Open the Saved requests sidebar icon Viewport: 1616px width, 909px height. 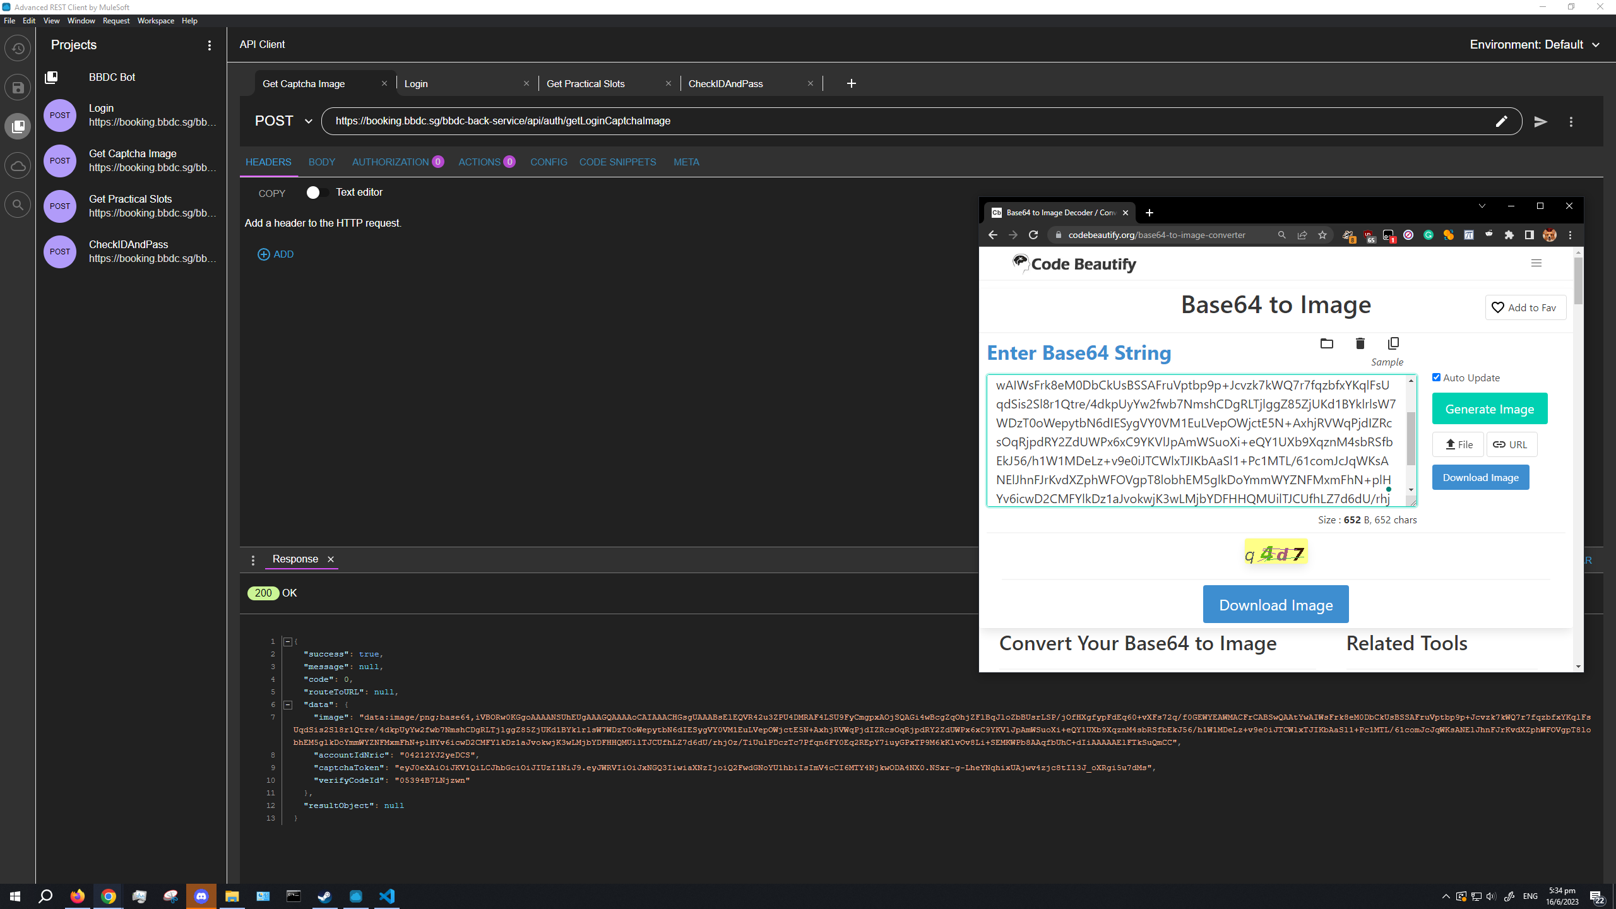(18, 88)
